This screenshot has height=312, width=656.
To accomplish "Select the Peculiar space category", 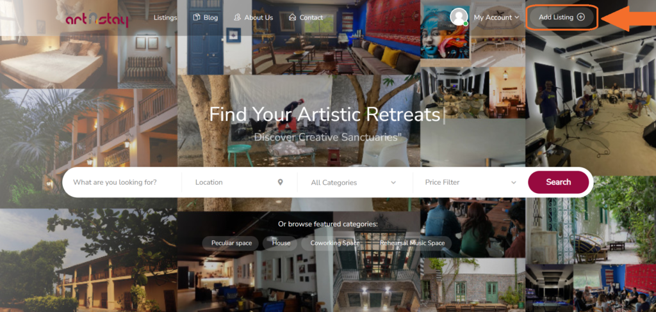I will 231,243.
